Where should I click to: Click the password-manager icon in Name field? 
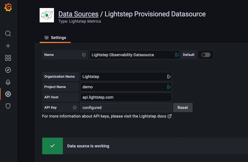coord(177,55)
